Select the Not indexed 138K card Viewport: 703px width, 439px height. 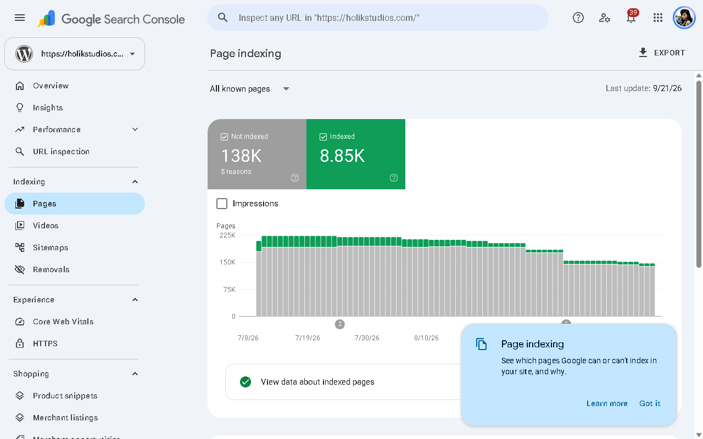[257, 154]
